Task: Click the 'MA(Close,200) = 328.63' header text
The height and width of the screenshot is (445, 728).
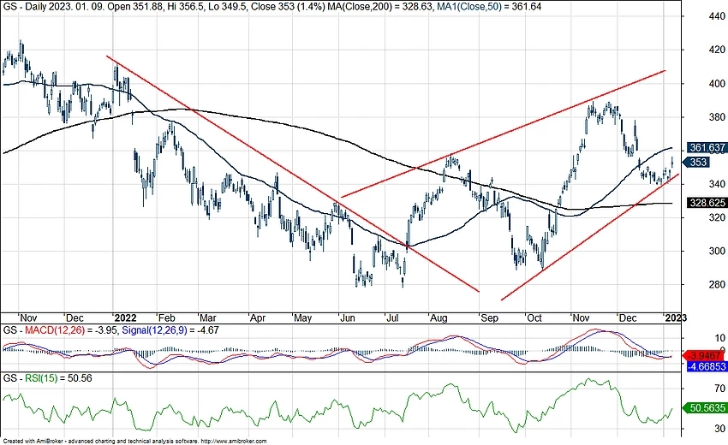Action: click(x=381, y=7)
